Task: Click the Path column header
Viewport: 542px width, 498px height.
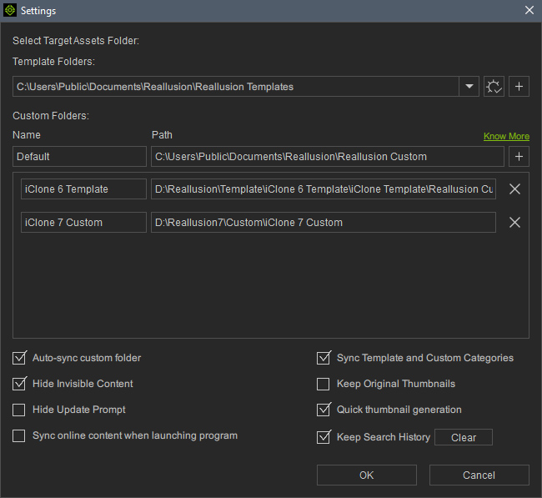Action: 162,135
